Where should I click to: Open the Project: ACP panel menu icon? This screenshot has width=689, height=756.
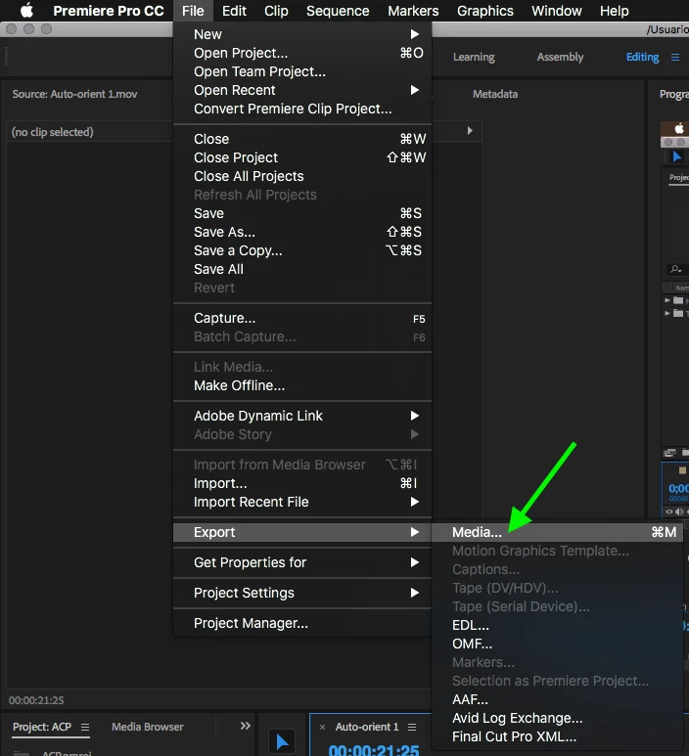click(x=85, y=727)
